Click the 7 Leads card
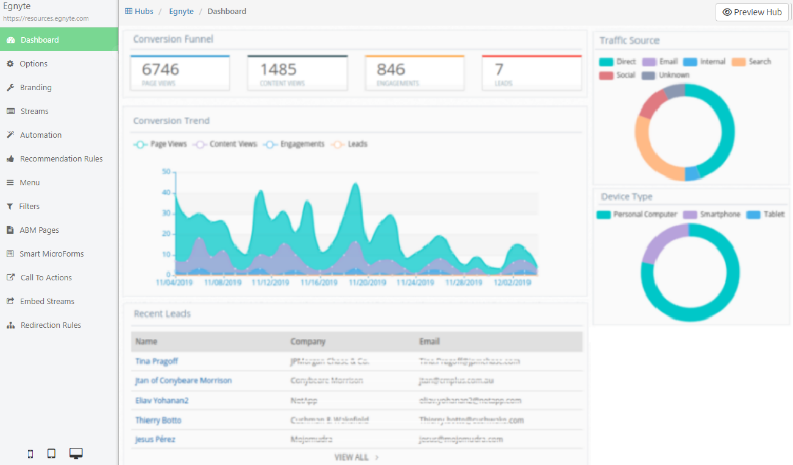The image size is (793, 465). coord(532,73)
